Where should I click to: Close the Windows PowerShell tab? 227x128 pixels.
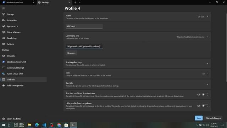click(x=34, y=2)
